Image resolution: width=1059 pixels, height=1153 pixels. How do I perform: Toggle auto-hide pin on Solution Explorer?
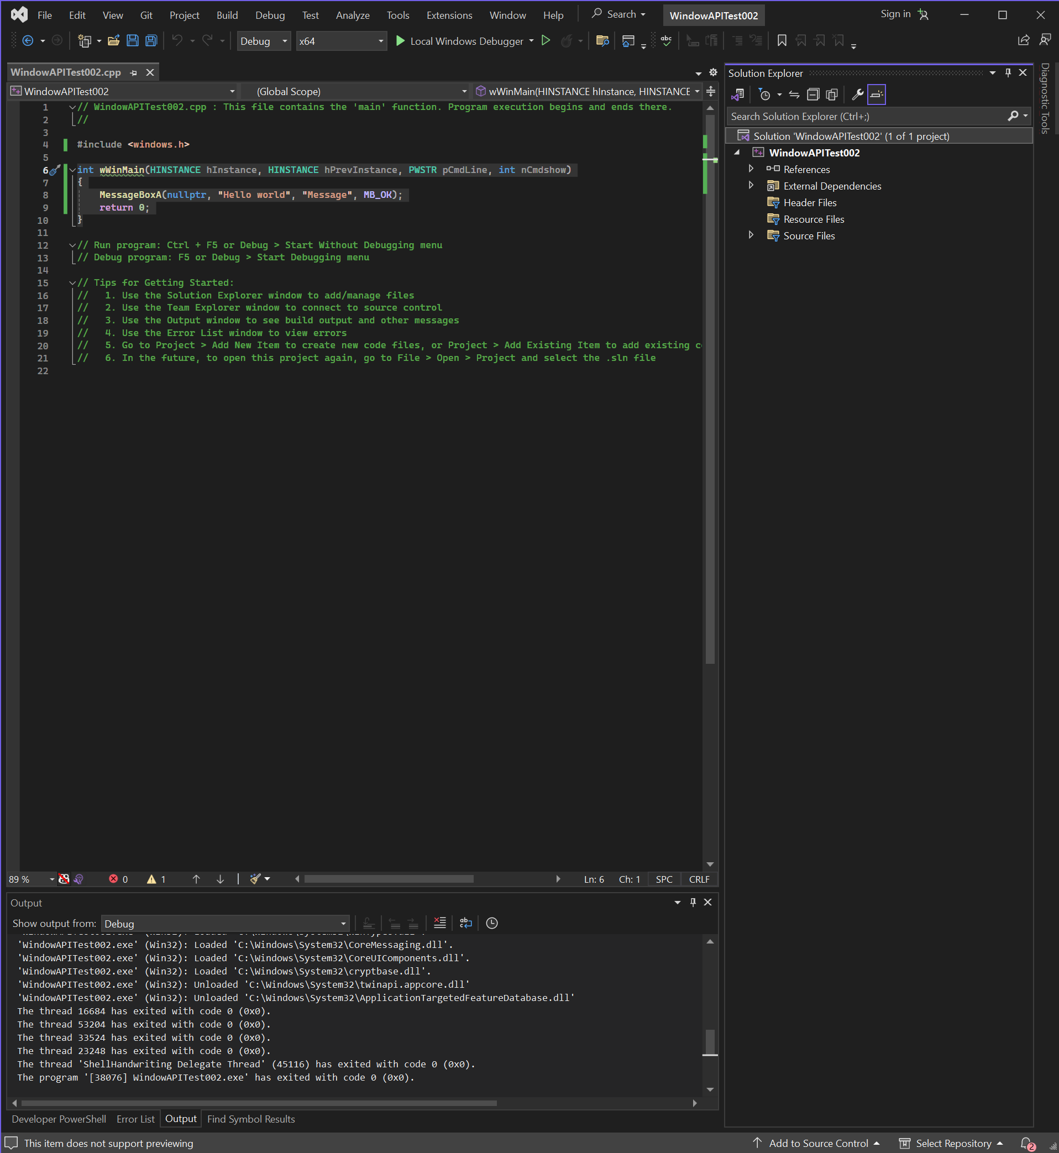pos(1008,73)
